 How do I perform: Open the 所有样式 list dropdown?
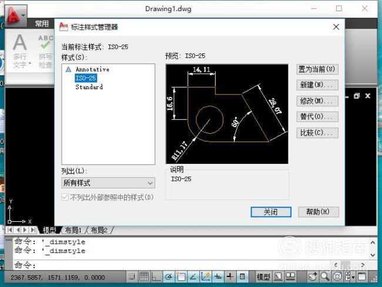click(108, 183)
